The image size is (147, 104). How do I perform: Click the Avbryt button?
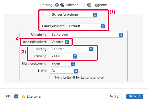coord(114,96)
